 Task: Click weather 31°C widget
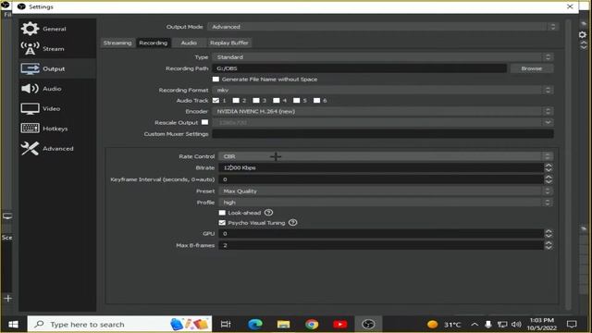(x=444, y=325)
